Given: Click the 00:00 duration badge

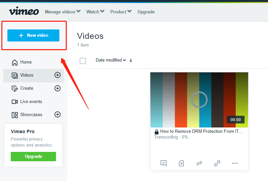Looking at the screenshot, I should tap(235, 120).
